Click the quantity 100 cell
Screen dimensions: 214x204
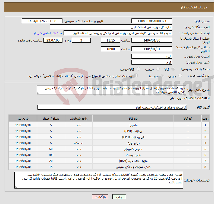pos(51,155)
